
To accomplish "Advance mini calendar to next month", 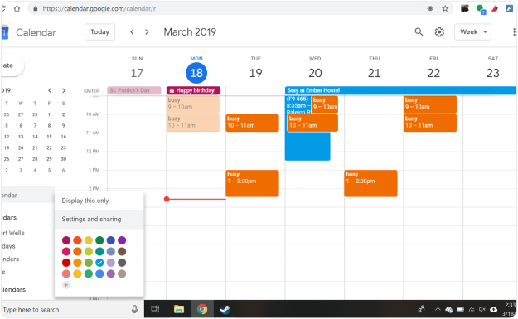I will click(64, 90).
